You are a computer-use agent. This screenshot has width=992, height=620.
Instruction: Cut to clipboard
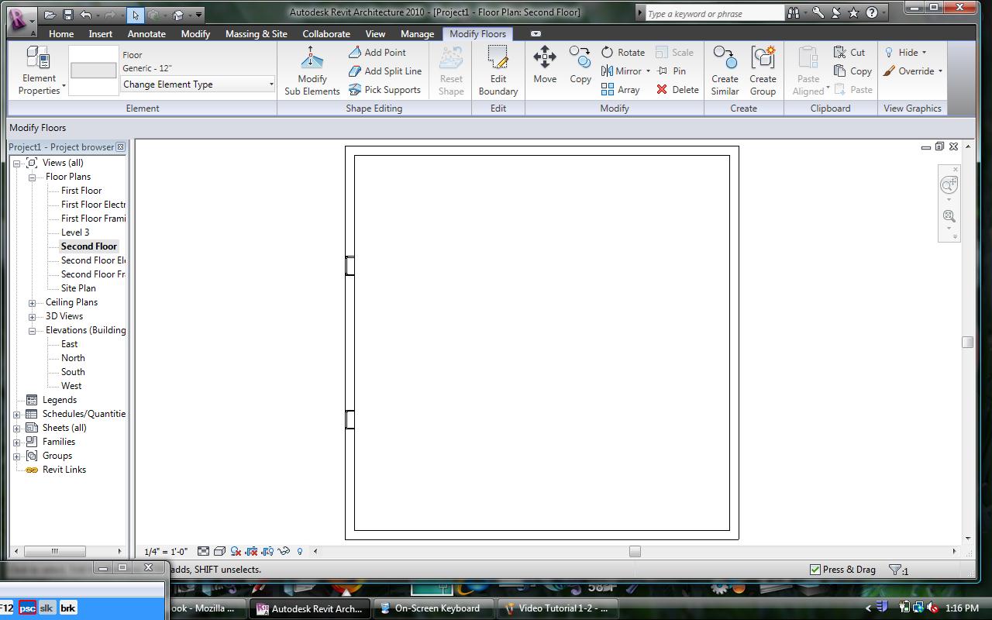849,52
